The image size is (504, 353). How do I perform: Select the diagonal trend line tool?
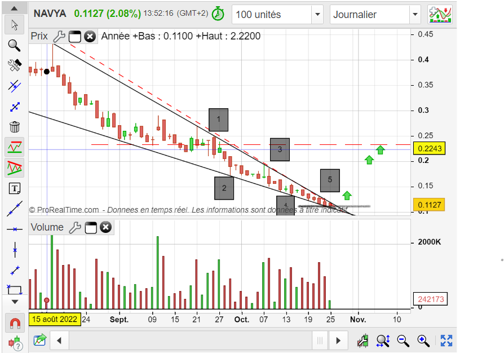(15, 209)
